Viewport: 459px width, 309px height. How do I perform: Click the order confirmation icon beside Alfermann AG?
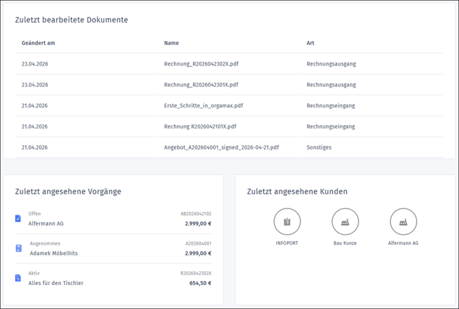click(x=18, y=219)
